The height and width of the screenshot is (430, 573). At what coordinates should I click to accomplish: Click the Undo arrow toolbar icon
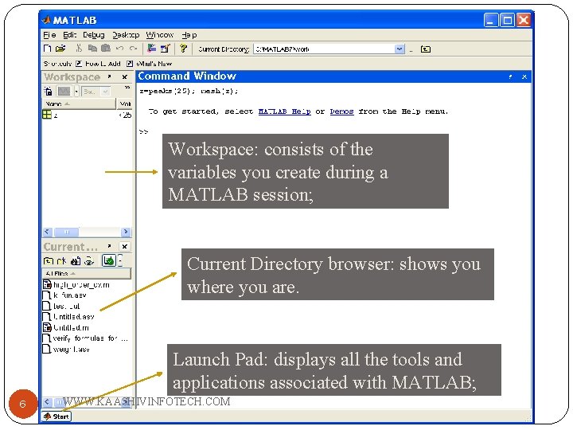coord(119,49)
